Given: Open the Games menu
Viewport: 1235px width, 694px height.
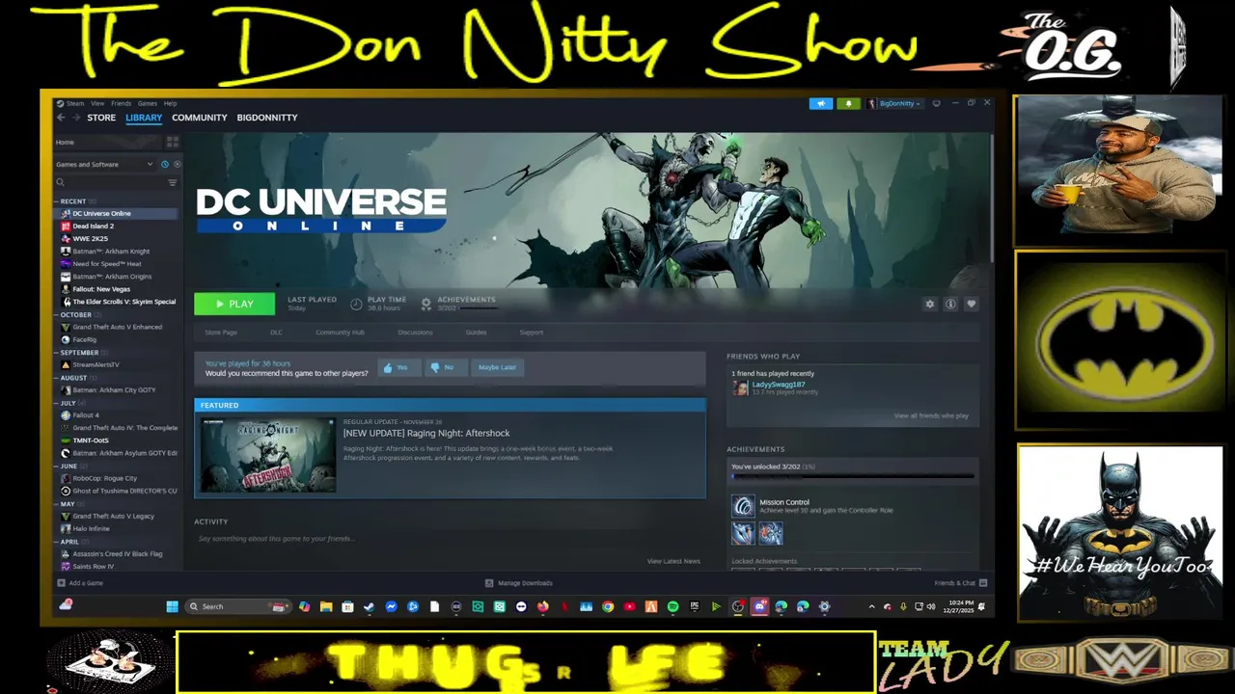Looking at the screenshot, I should click(147, 103).
